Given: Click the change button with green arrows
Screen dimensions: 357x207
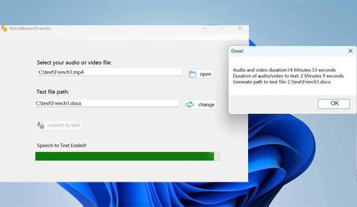Looking at the screenshot, I should point(201,105).
